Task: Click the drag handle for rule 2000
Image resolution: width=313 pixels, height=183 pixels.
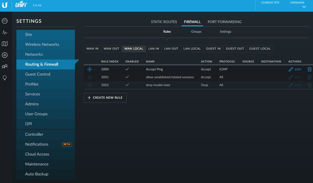Action: coord(90,69)
